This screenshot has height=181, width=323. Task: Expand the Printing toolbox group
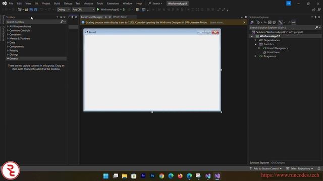8,50
